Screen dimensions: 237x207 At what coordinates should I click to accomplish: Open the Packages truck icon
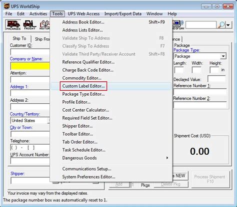[x=13, y=25]
